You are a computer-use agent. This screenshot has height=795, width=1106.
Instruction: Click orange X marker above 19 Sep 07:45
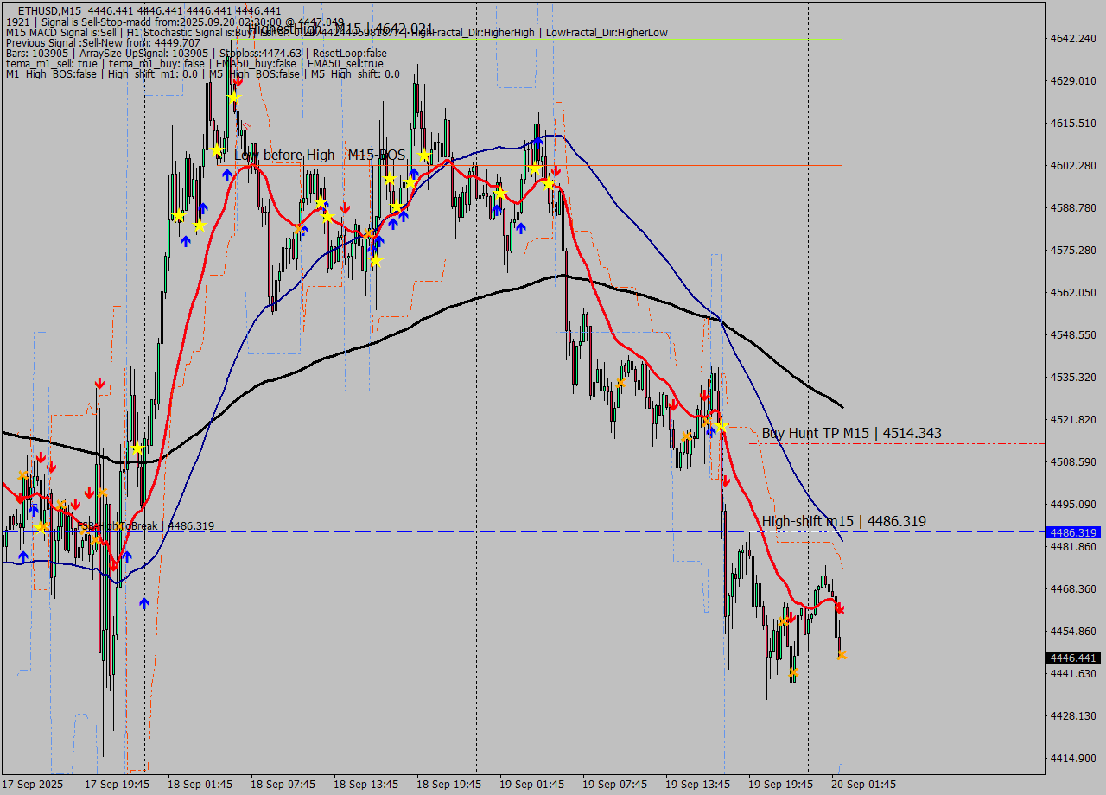click(620, 383)
